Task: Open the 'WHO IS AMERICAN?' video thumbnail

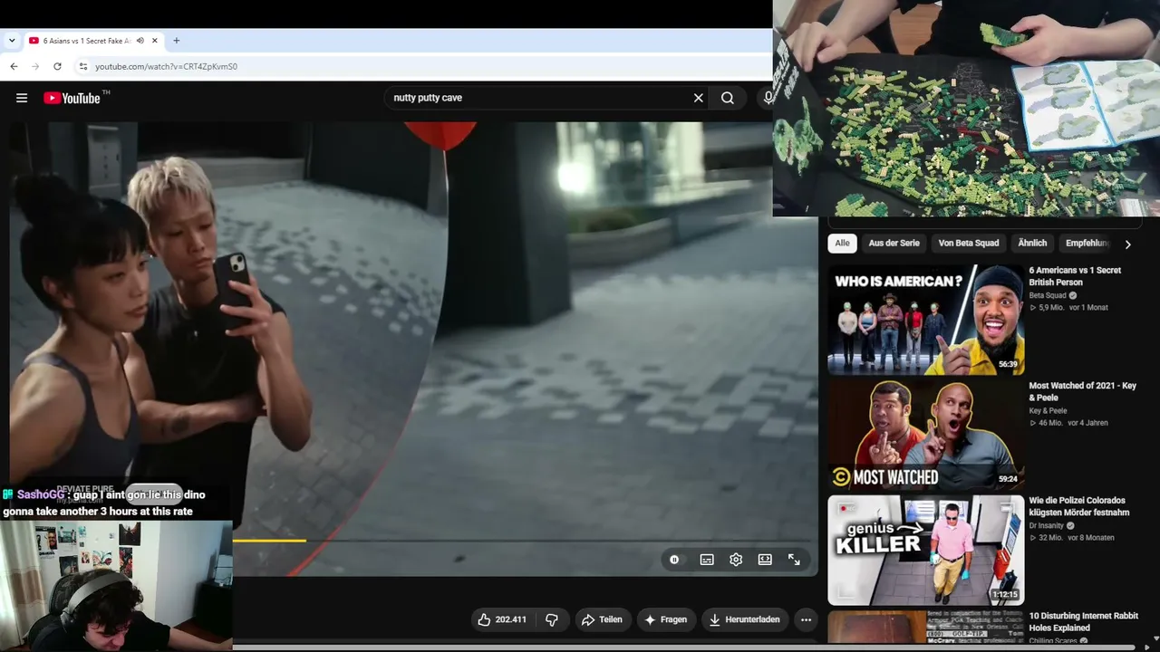Action: coord(926,319)
